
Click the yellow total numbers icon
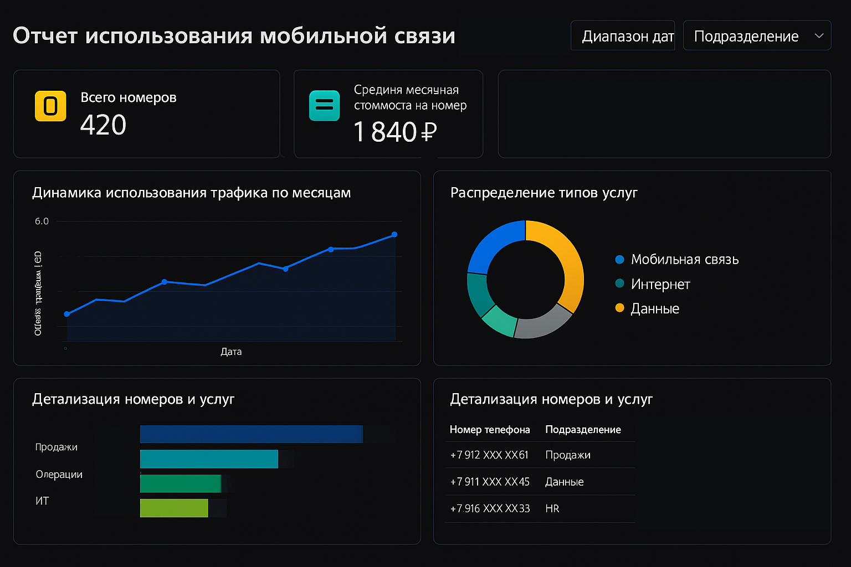coord(50,105)
